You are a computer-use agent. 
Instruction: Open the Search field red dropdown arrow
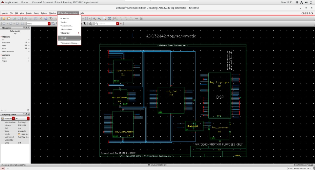click(117, 24)
